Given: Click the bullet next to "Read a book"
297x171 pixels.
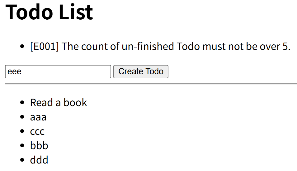Looking at the screenshot, I should click(x=22, y=103).
